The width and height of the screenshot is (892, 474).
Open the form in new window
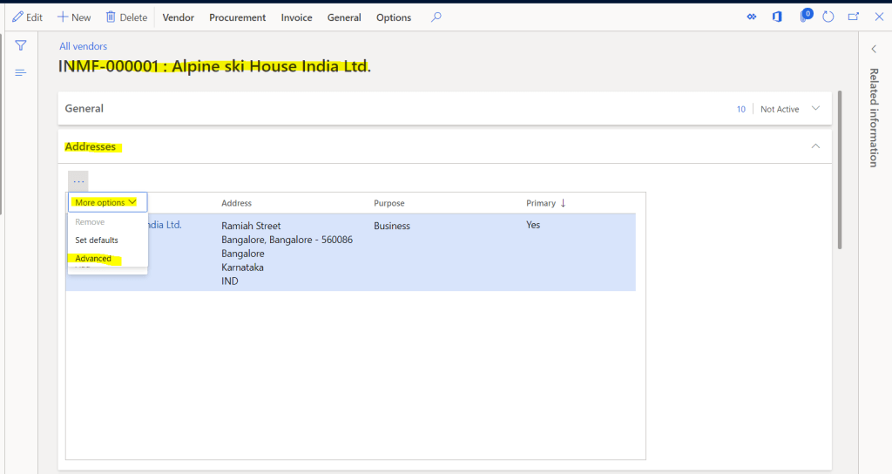click(x=854, y=17)
